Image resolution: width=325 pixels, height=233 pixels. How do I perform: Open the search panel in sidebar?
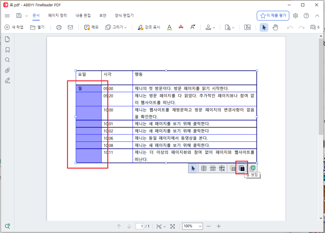tap(7, 60)
